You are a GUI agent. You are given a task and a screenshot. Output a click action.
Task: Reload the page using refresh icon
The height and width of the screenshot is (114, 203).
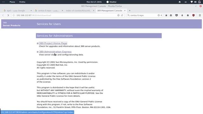pos(122,15)
